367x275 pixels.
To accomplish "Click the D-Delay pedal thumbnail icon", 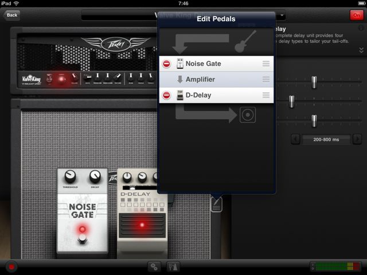I will pyautogui.click(x=180, y=95).
